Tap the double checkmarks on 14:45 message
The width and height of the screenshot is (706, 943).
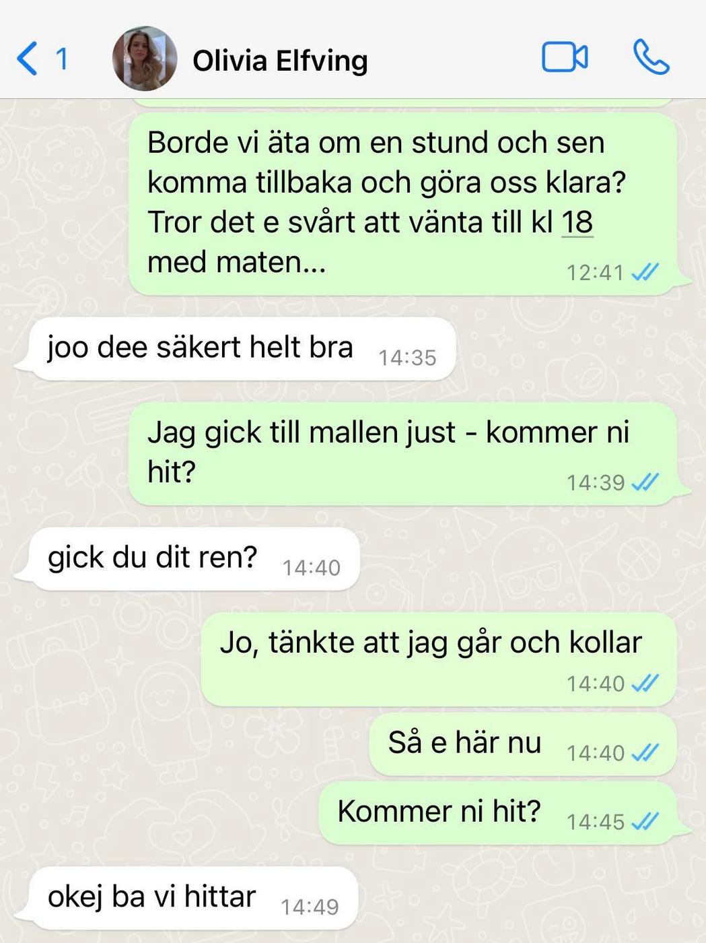click(645, 821)
